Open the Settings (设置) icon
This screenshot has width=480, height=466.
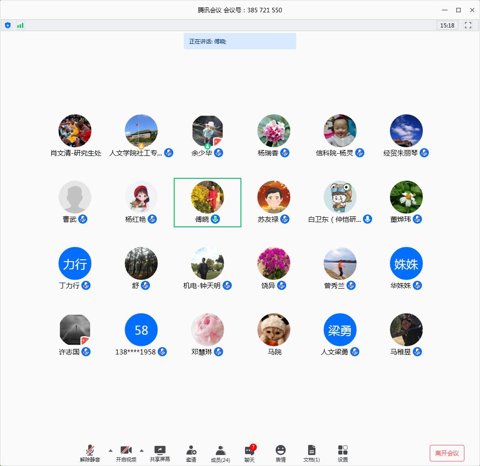(x=343, y=453)
